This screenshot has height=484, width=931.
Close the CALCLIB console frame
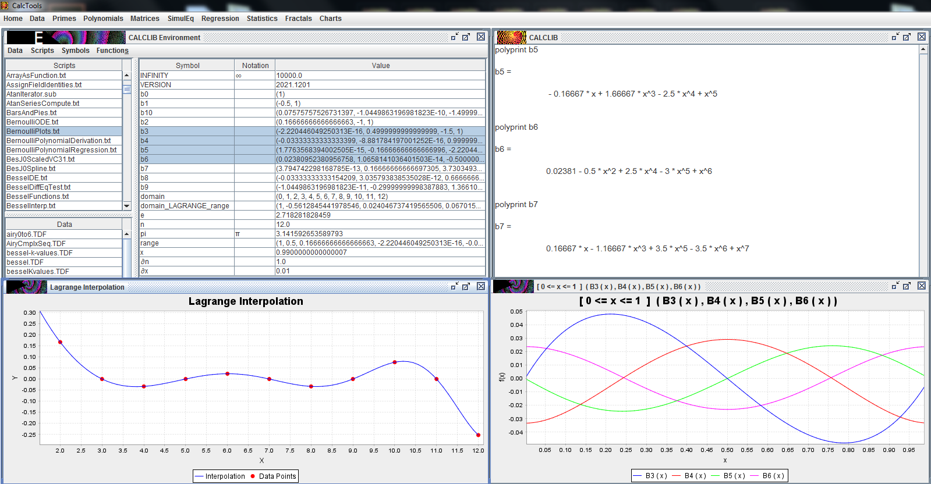[x=922, y=37]
